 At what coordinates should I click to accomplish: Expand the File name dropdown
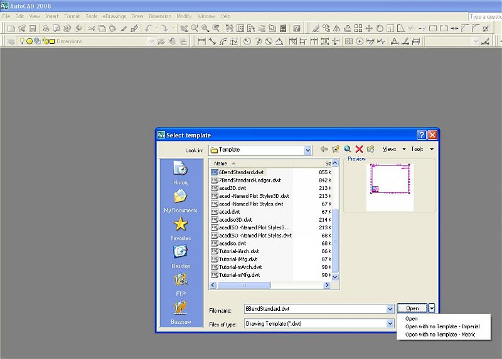coord(390,309)
